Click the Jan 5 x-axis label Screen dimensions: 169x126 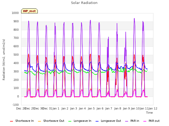[91, 108]
